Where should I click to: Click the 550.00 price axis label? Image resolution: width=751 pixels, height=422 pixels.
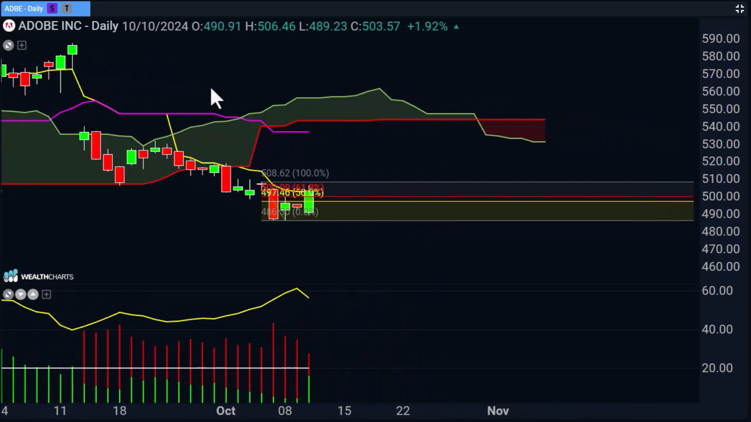pos(721,109)
